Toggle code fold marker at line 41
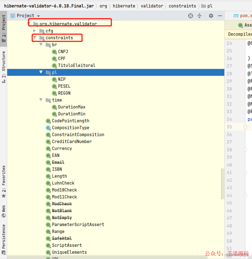Screen dimensions: 252x259 (x=245, y=173)
